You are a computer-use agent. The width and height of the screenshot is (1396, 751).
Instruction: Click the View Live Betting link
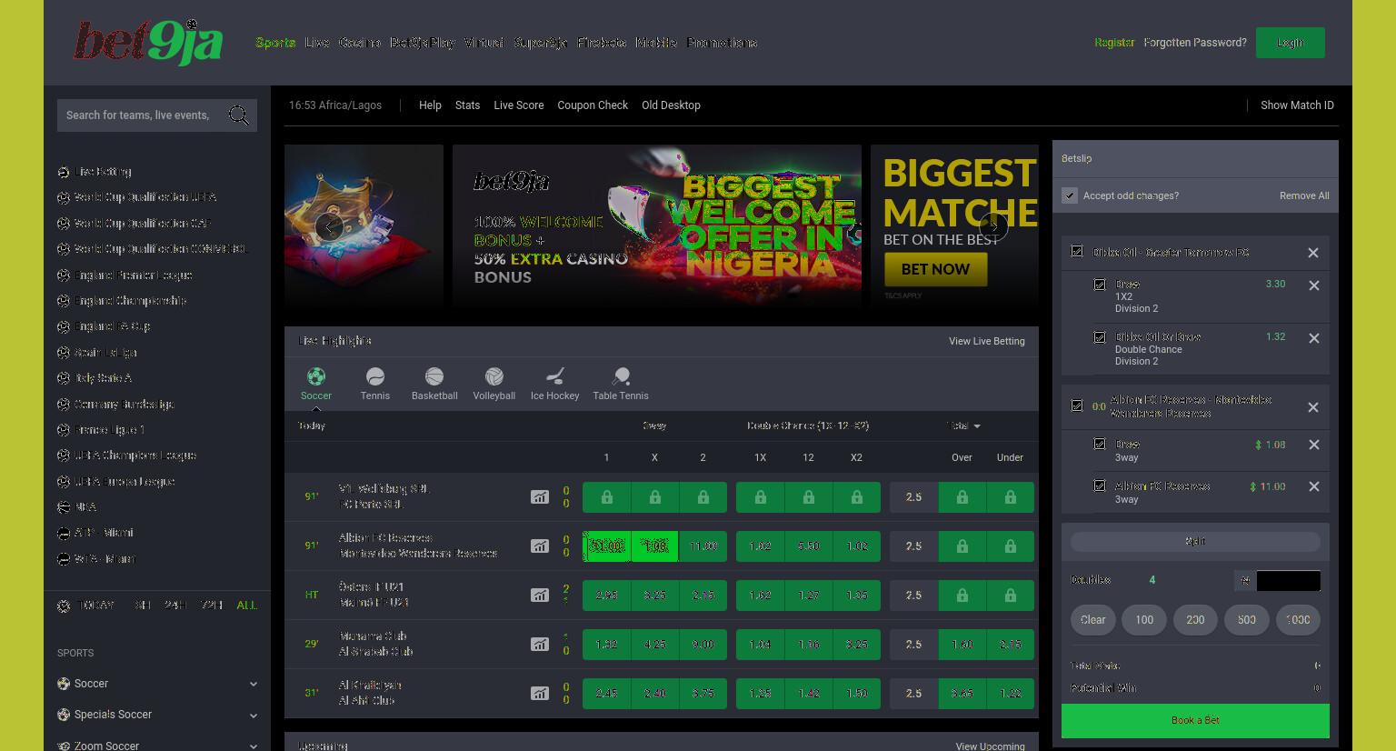point(986,341)
